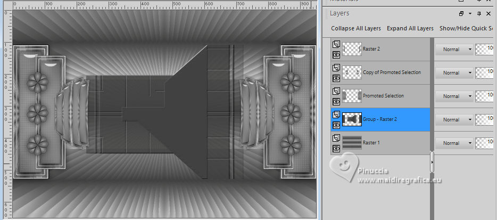Select the Raster 2 layer thumbnail
This screenshot has height=220, width=497.
pyautogui.click(x=352, y=49)
